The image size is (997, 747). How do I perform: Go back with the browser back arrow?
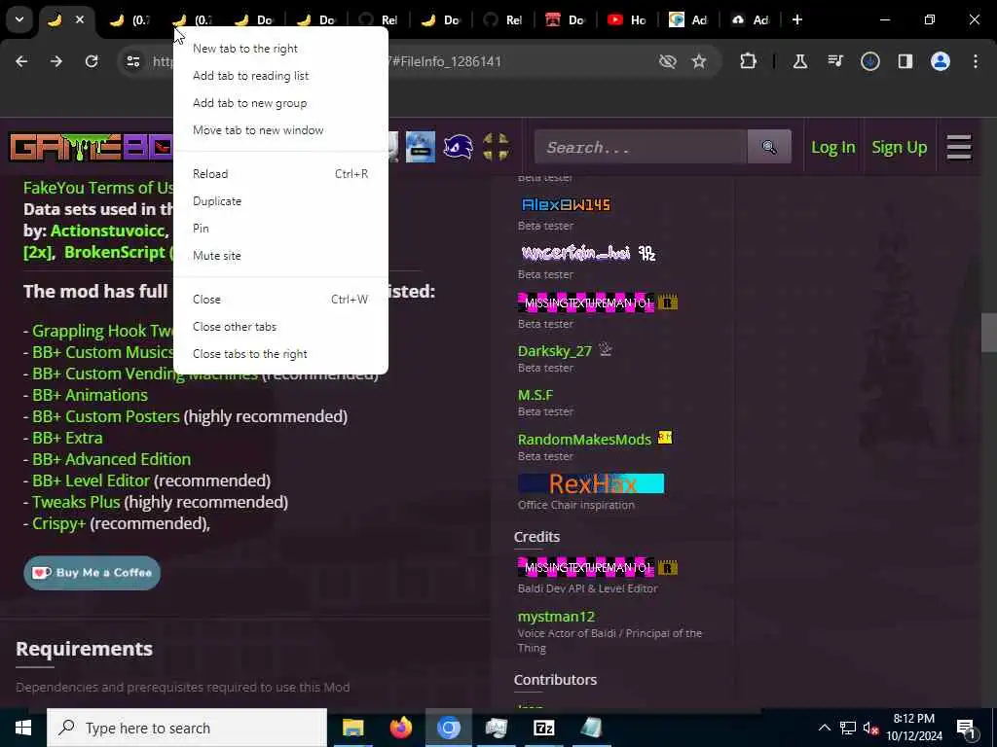pos(21,61)
